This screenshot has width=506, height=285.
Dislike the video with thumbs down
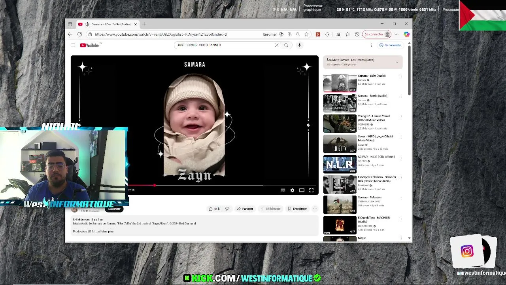click(227, 209)
